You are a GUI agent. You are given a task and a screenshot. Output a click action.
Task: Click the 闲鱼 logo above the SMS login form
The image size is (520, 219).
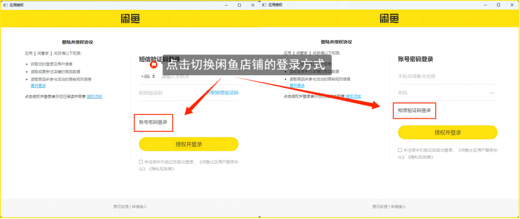coord(130,18)
